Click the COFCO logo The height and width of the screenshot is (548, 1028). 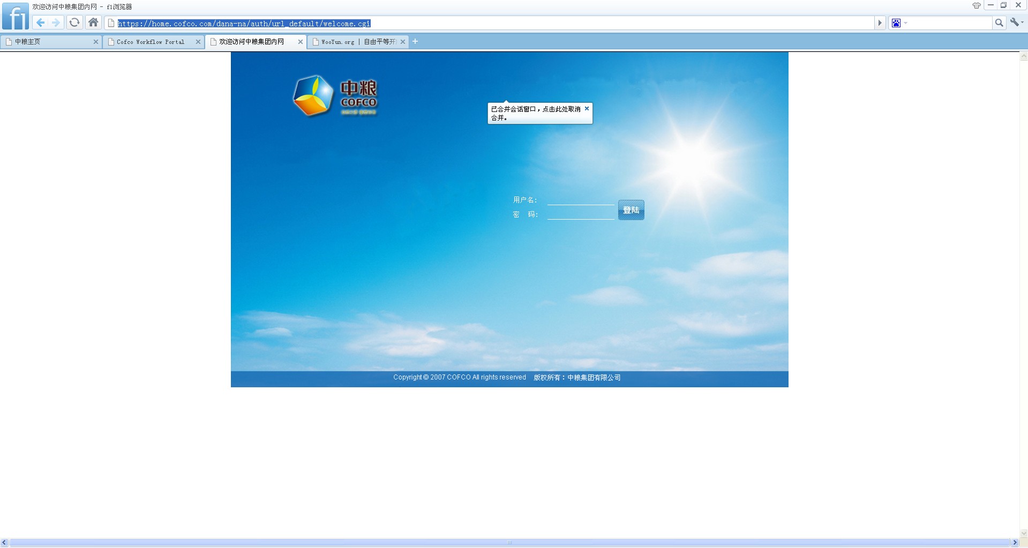pyautogui.click(x=335, y=95)
